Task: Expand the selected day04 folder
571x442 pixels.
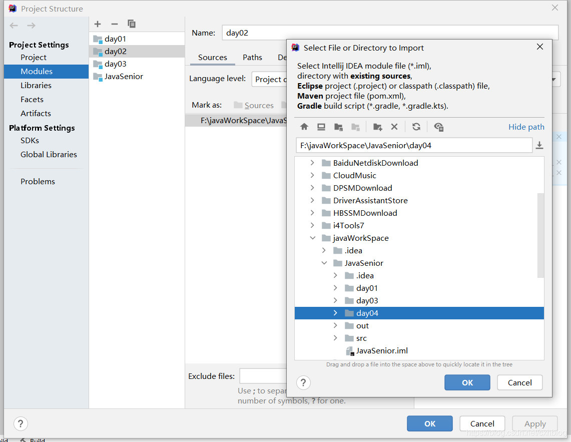Action: 335,313
